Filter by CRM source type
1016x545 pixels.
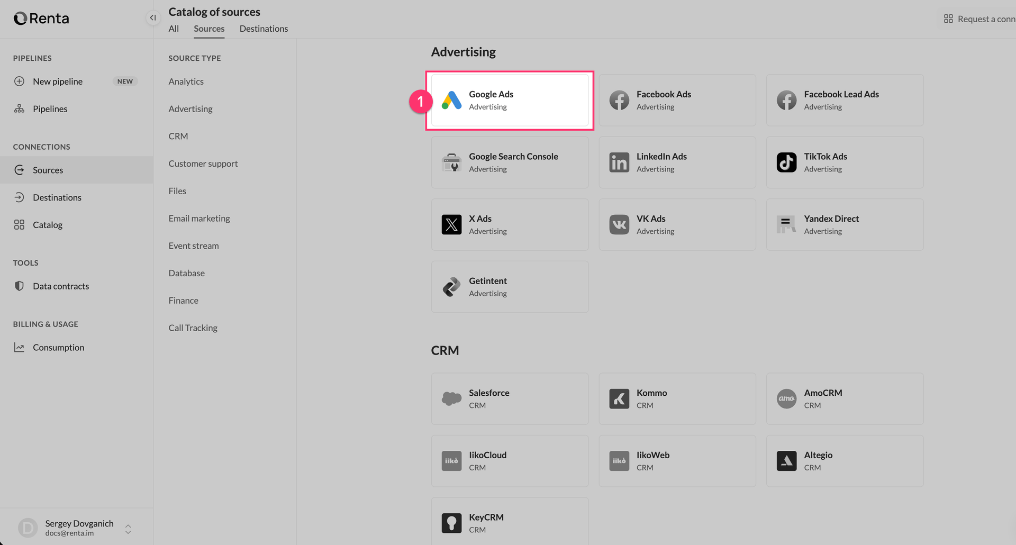click(178, 136)
